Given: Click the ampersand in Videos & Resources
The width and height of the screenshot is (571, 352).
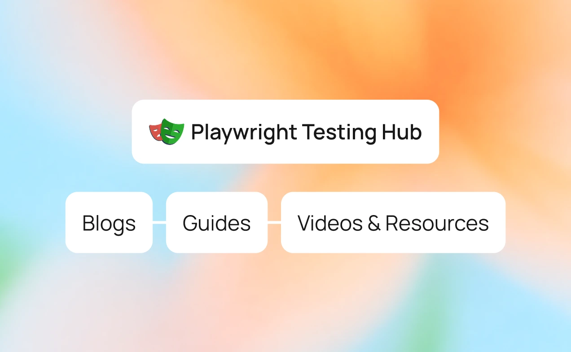Looking at the screenshot, I should [x=374, y=223].
